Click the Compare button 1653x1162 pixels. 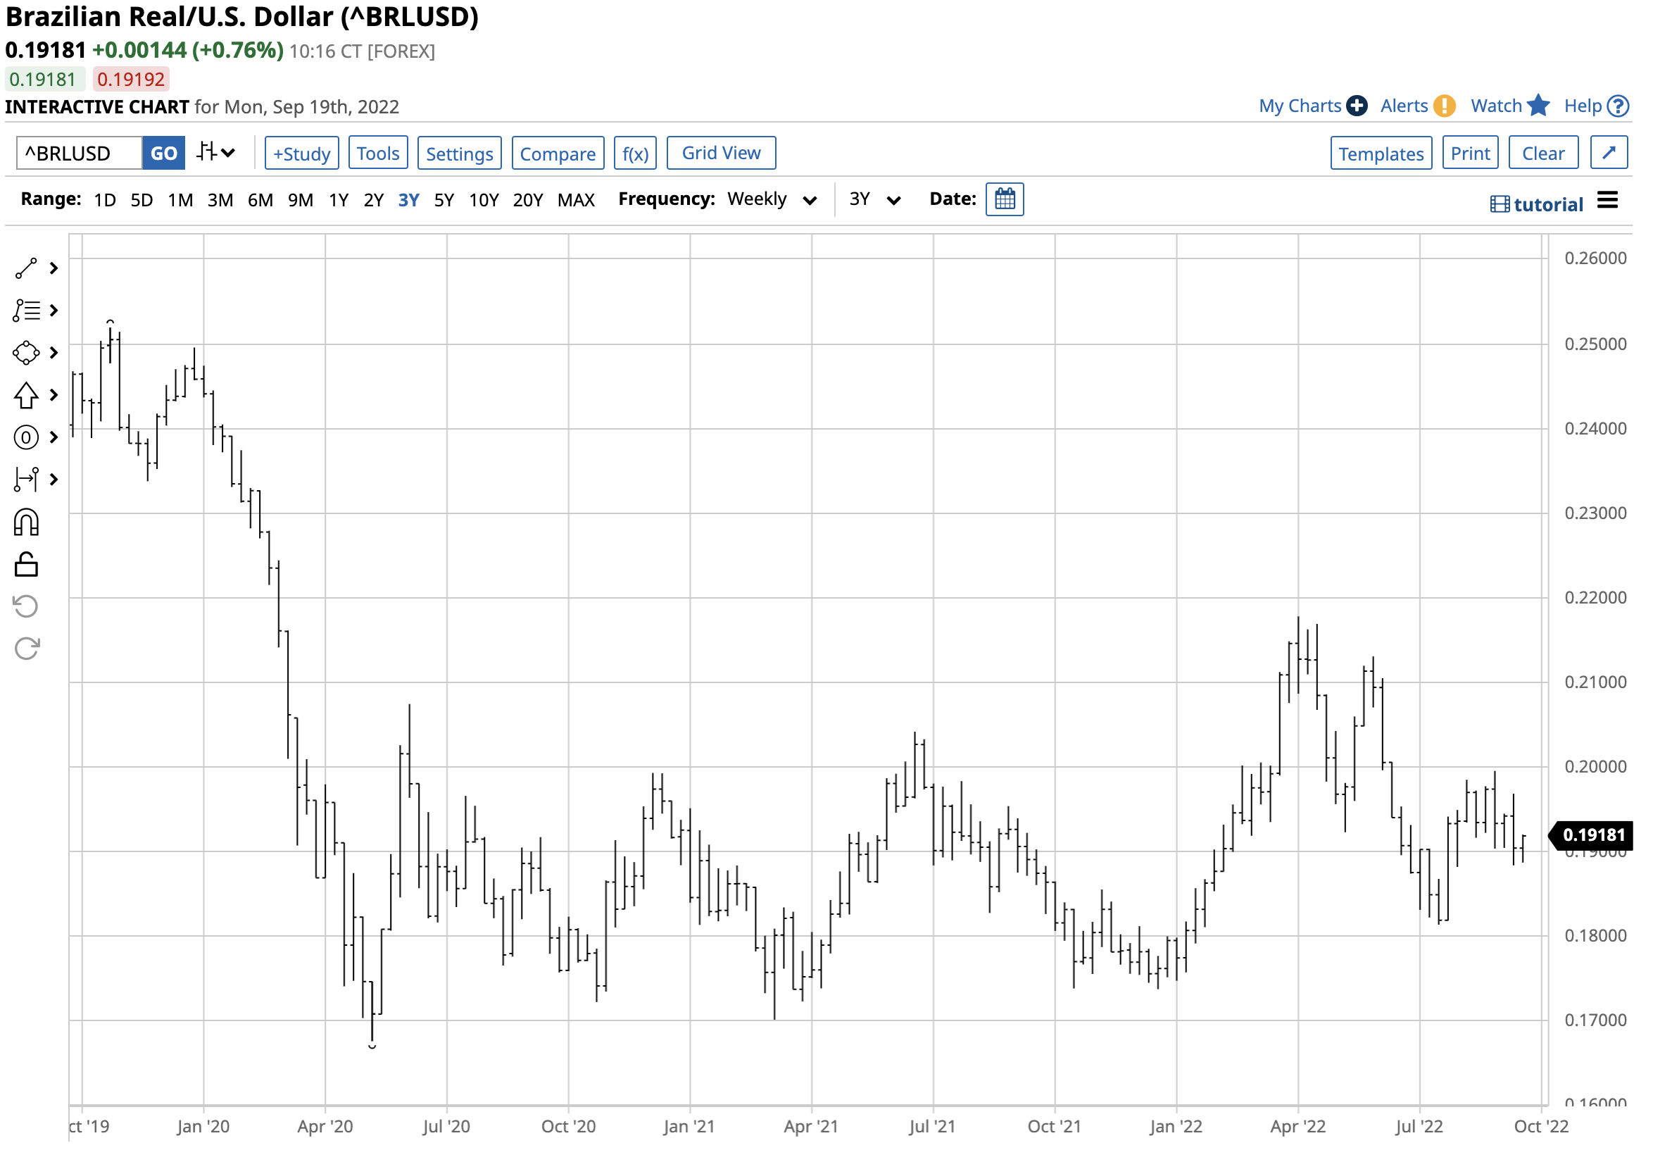point(560,154)
